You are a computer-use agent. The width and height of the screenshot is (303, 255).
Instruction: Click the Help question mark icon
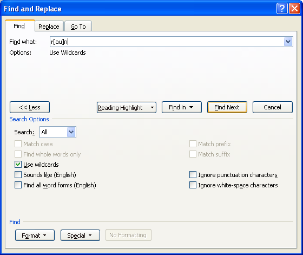click(x=282, y=9)
